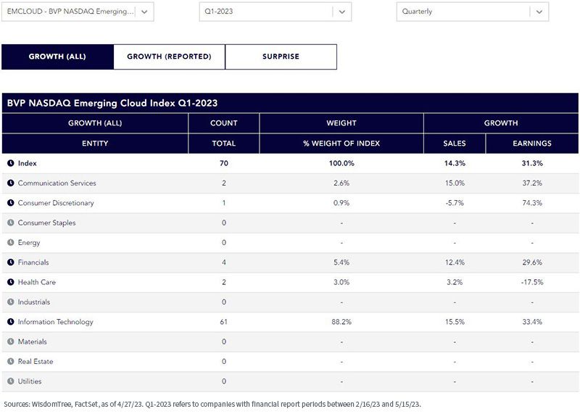Click the clock icon beside Energy
Image resolution: width=580 pixels, height=414 pixels.
(11, 243)
